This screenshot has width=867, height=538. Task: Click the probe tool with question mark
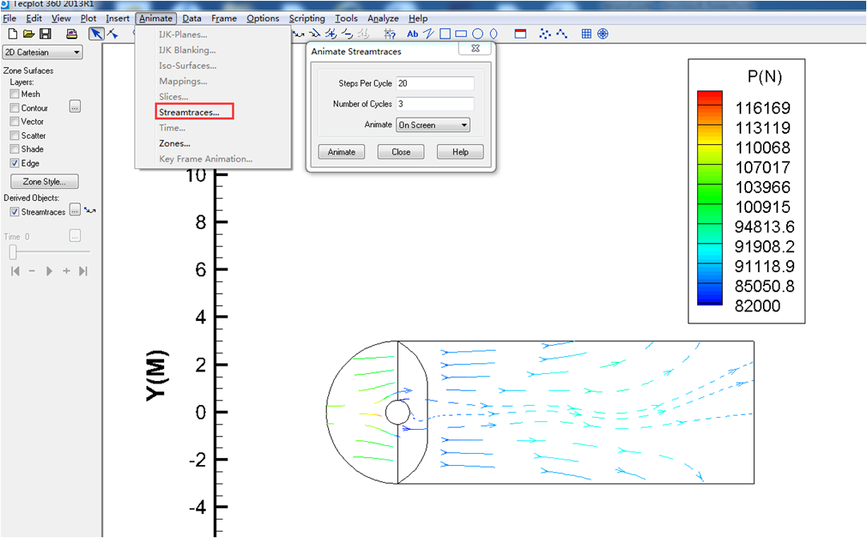pos(390,34)
